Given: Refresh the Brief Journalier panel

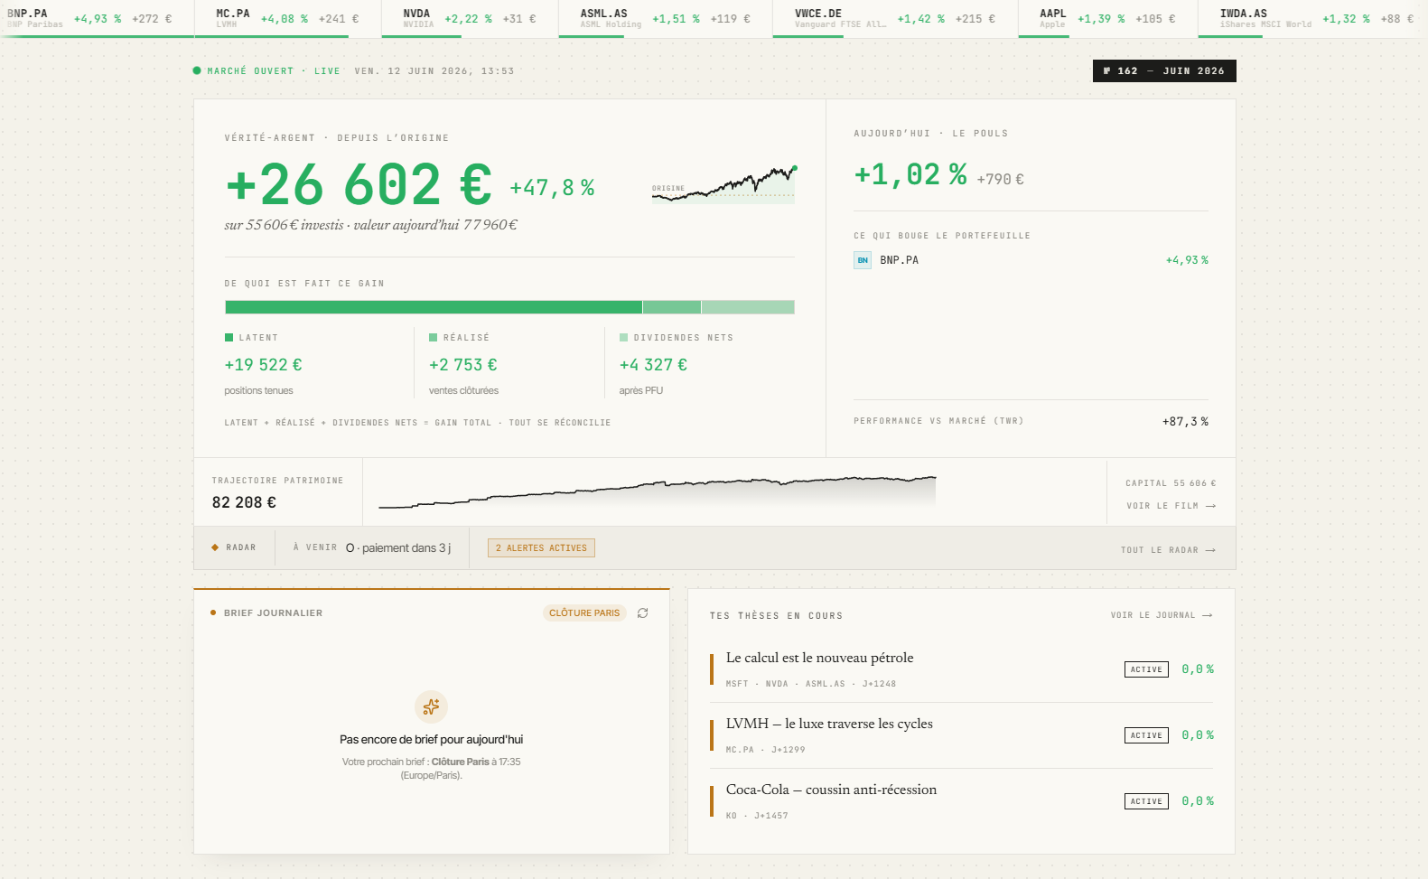Looking at the screenshot, I should pyautogui.click(x=642, y=612).
